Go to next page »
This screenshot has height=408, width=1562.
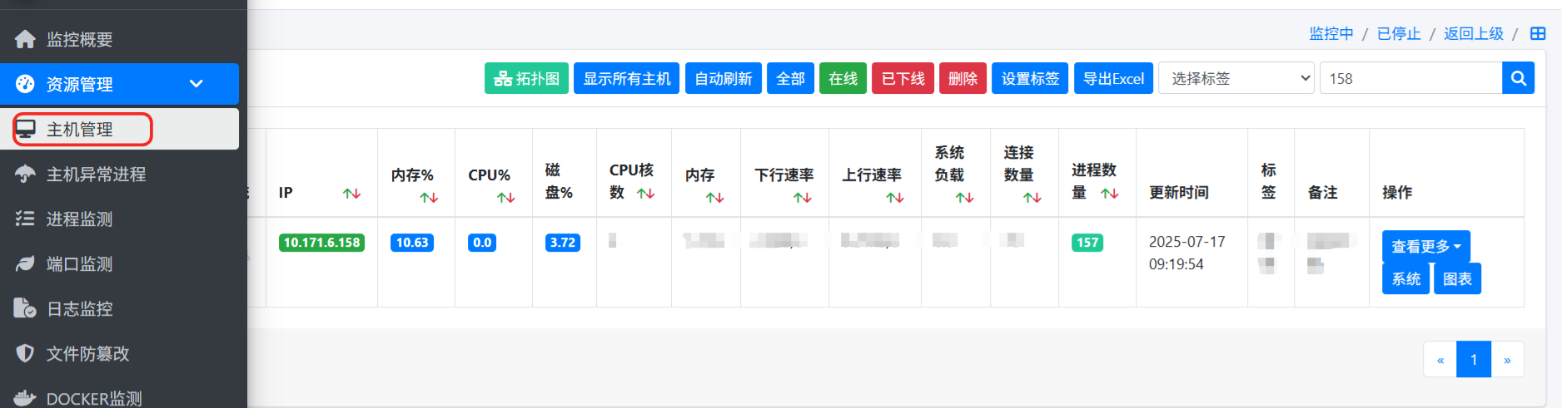pos(1507,360)
